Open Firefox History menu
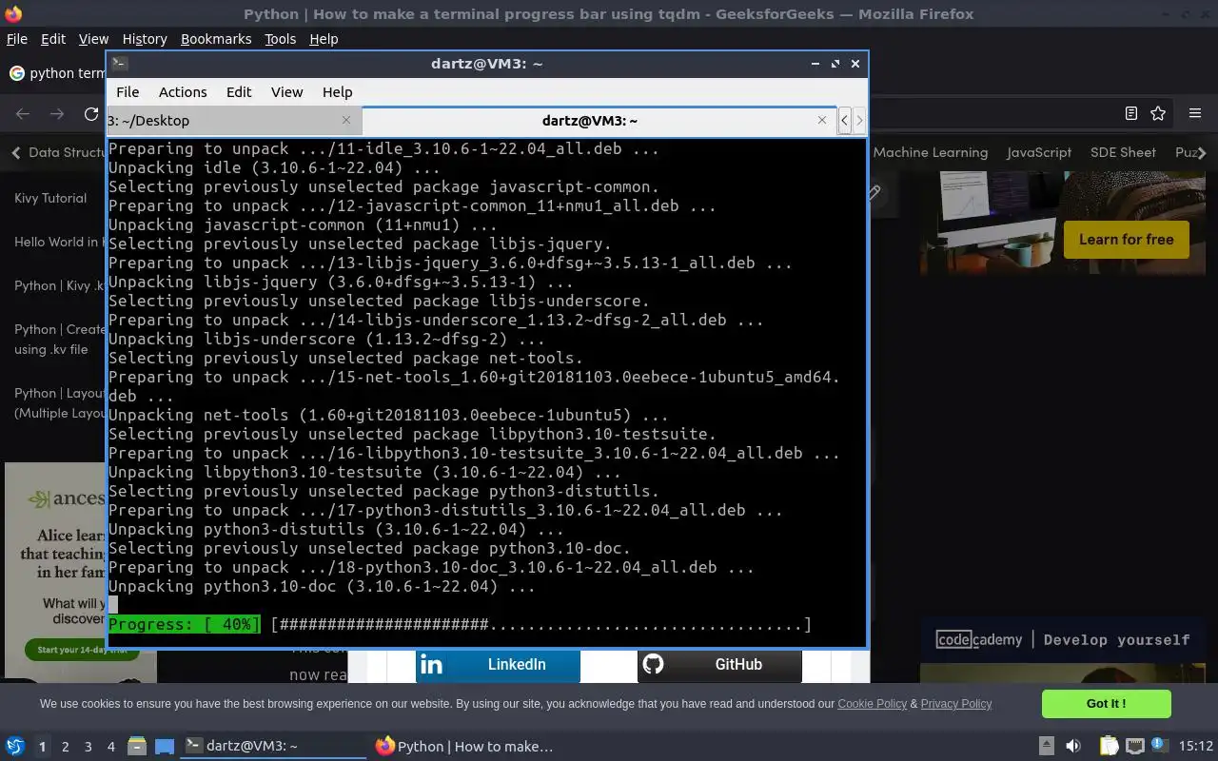Viewport: 1218px width, 761px height. [x=145, y=39]
